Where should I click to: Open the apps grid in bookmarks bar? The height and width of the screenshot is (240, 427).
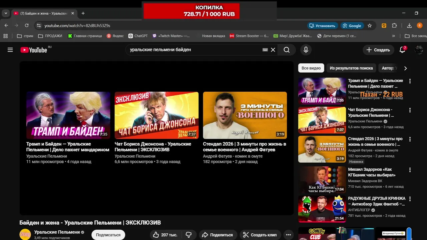(x=5, y=36)
